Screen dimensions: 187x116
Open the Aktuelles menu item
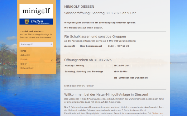pos(25,55)
